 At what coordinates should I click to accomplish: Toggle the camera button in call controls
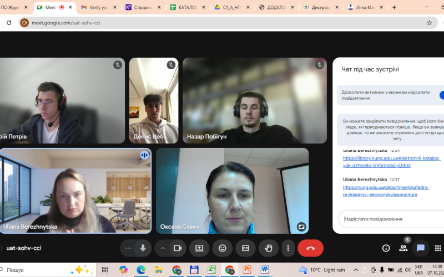(178, 248)
